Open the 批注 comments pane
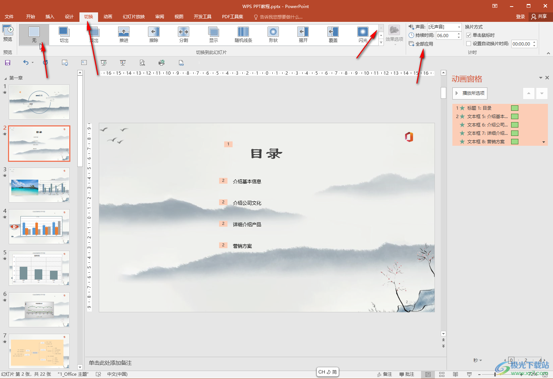 pyautogui.click(x=407, y=374)
